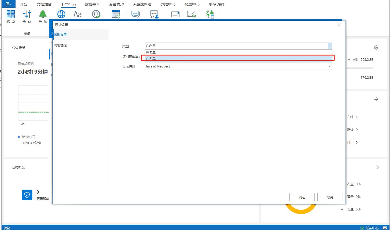The height and width of the screenshot is (230, 390).
Task: Click the browser window shield icon
Action: click(116, 14)
